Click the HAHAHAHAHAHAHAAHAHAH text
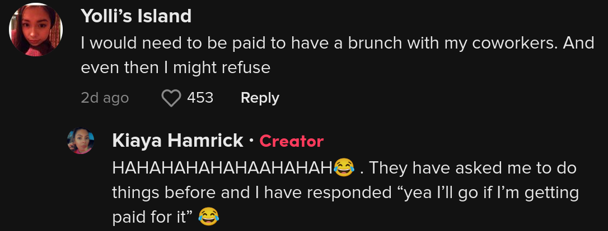 223,169
